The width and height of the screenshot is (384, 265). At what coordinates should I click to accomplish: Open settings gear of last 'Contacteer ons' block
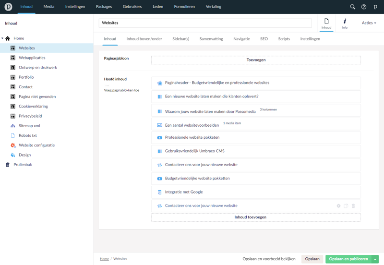coord(338,206)
